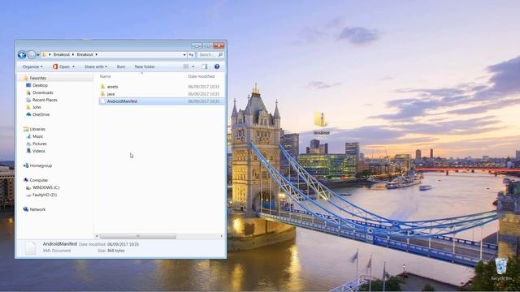
Task: Click the search magnifier icon
Action: click(220, 54)
